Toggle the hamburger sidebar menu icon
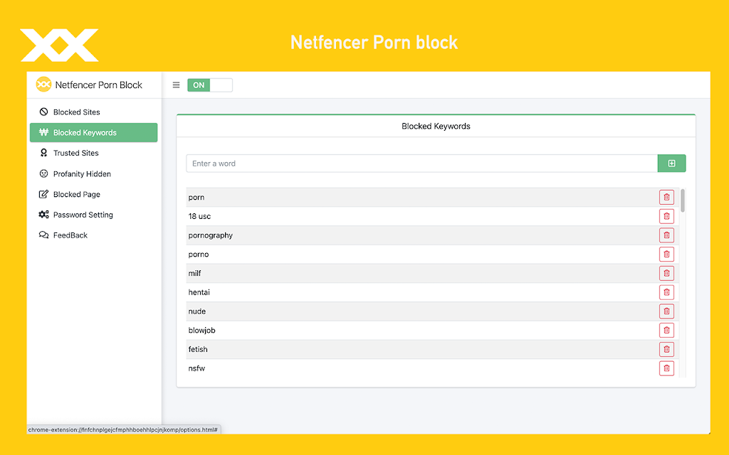The image size is (729, 455). coord(177,85)
